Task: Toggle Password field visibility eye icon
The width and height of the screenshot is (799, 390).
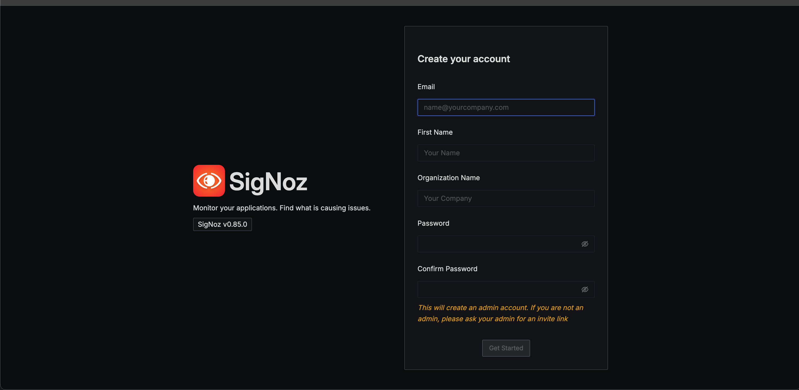Action: [x=585, y=244]
